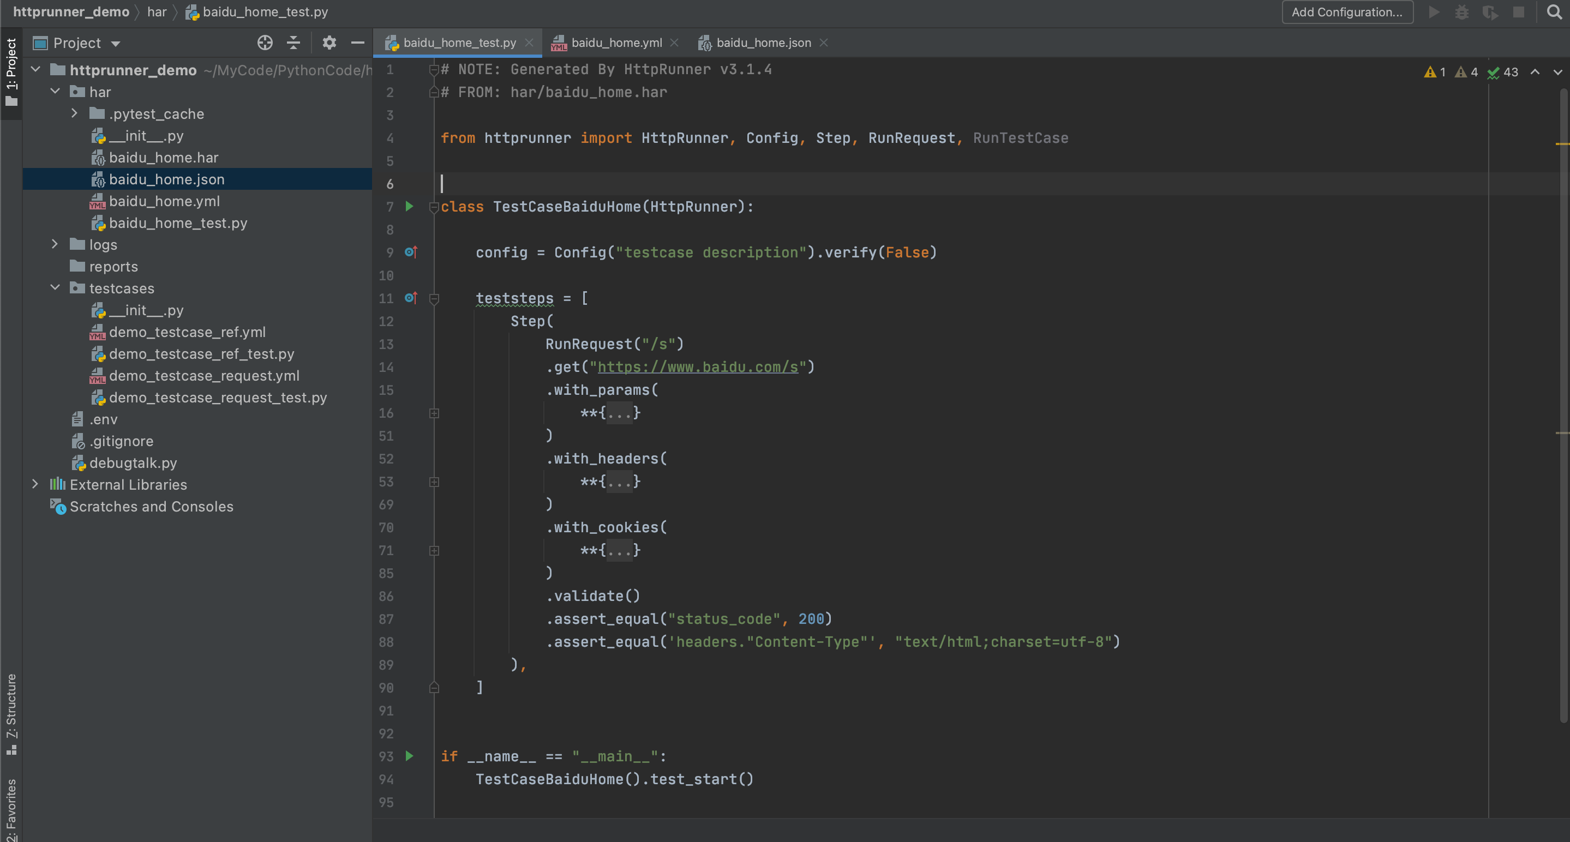Click the Add Configuration button
Viewport: 1570px width, 842px height.
[x=1347, y=12]
